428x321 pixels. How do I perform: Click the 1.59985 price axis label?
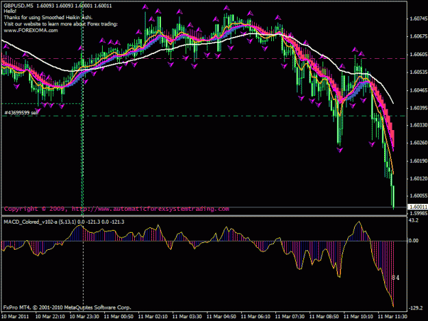click(418, 213)
